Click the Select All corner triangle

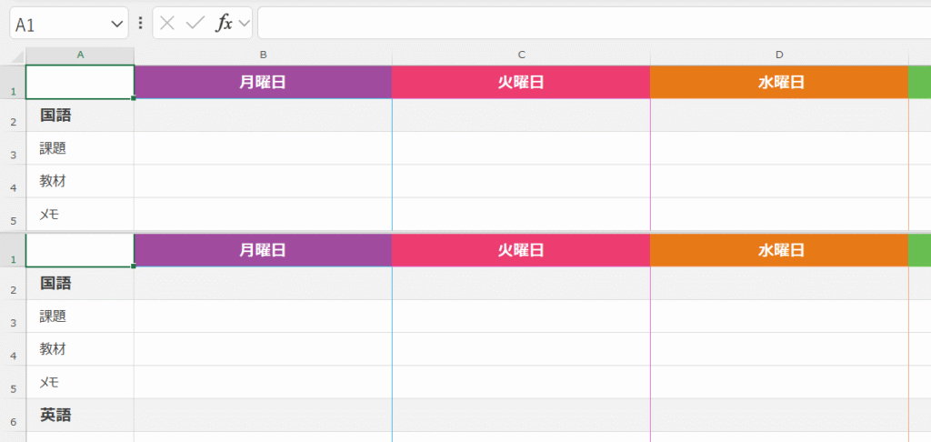[x=16, y=57]
